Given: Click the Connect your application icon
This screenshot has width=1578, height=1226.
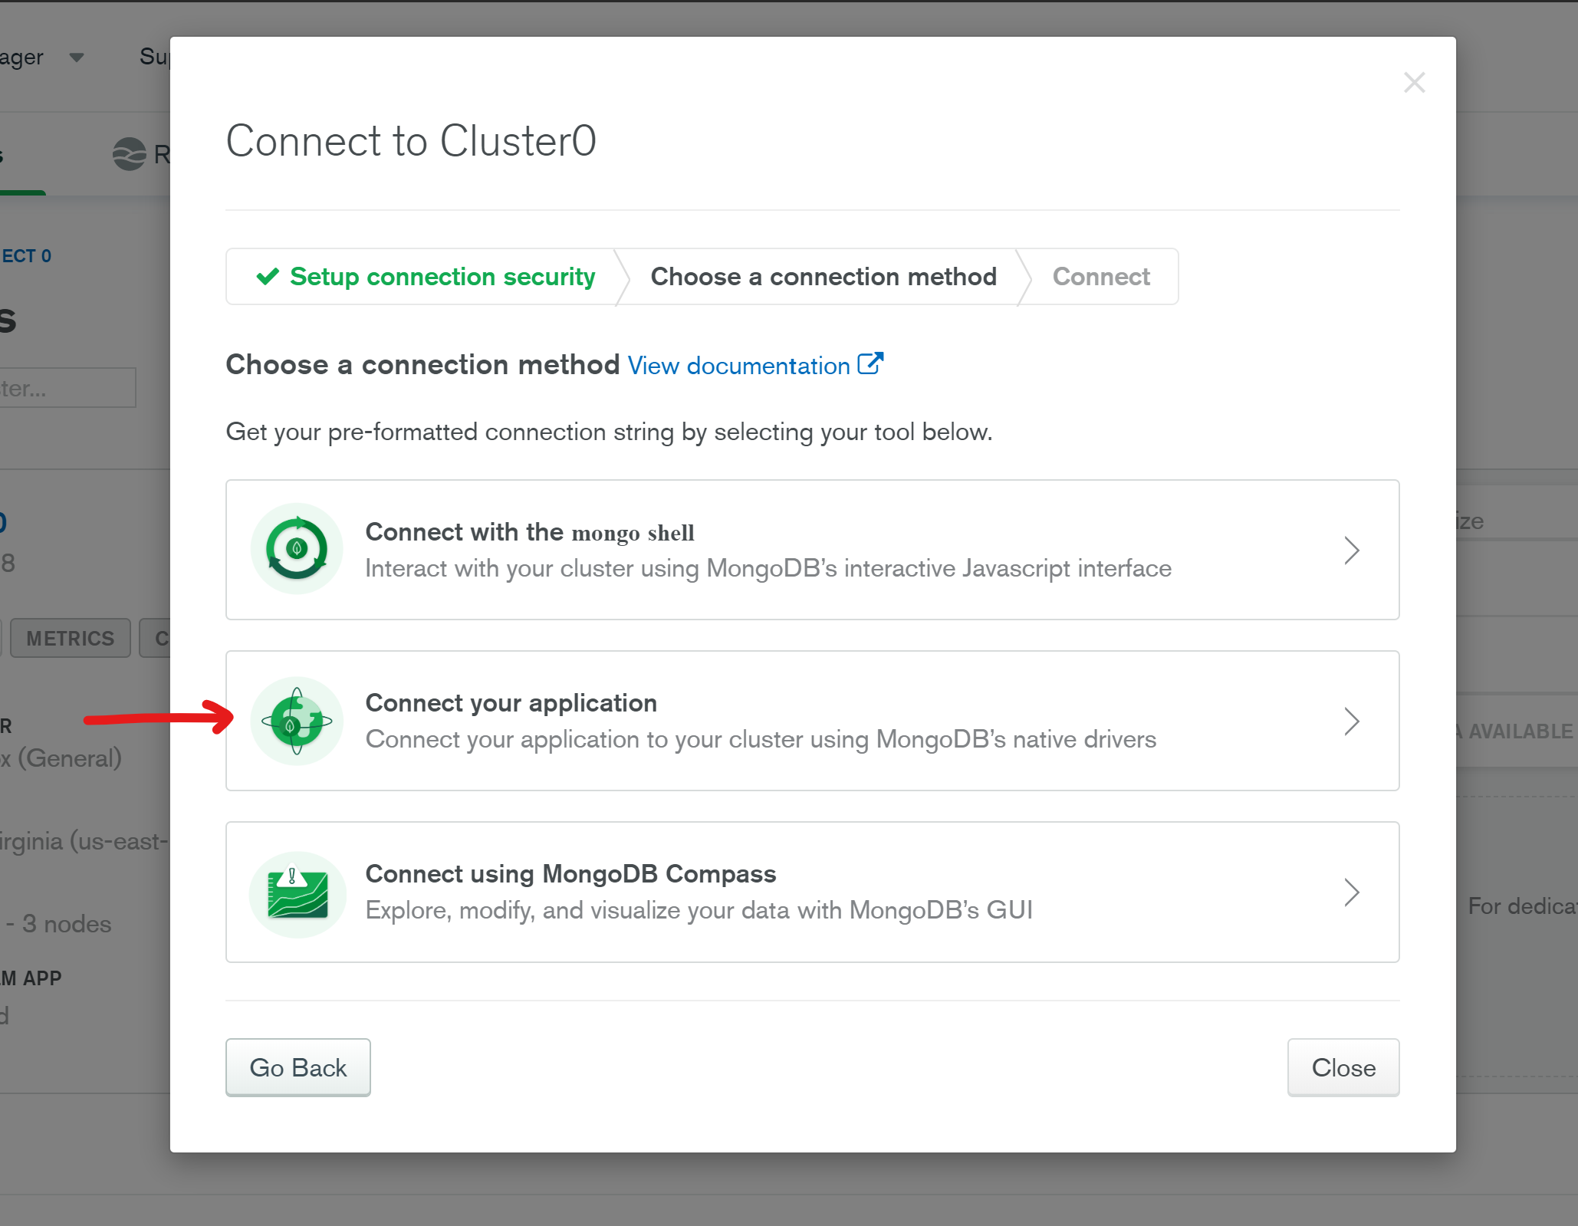Looking at the screenshot, I should (x=297, y=721).
